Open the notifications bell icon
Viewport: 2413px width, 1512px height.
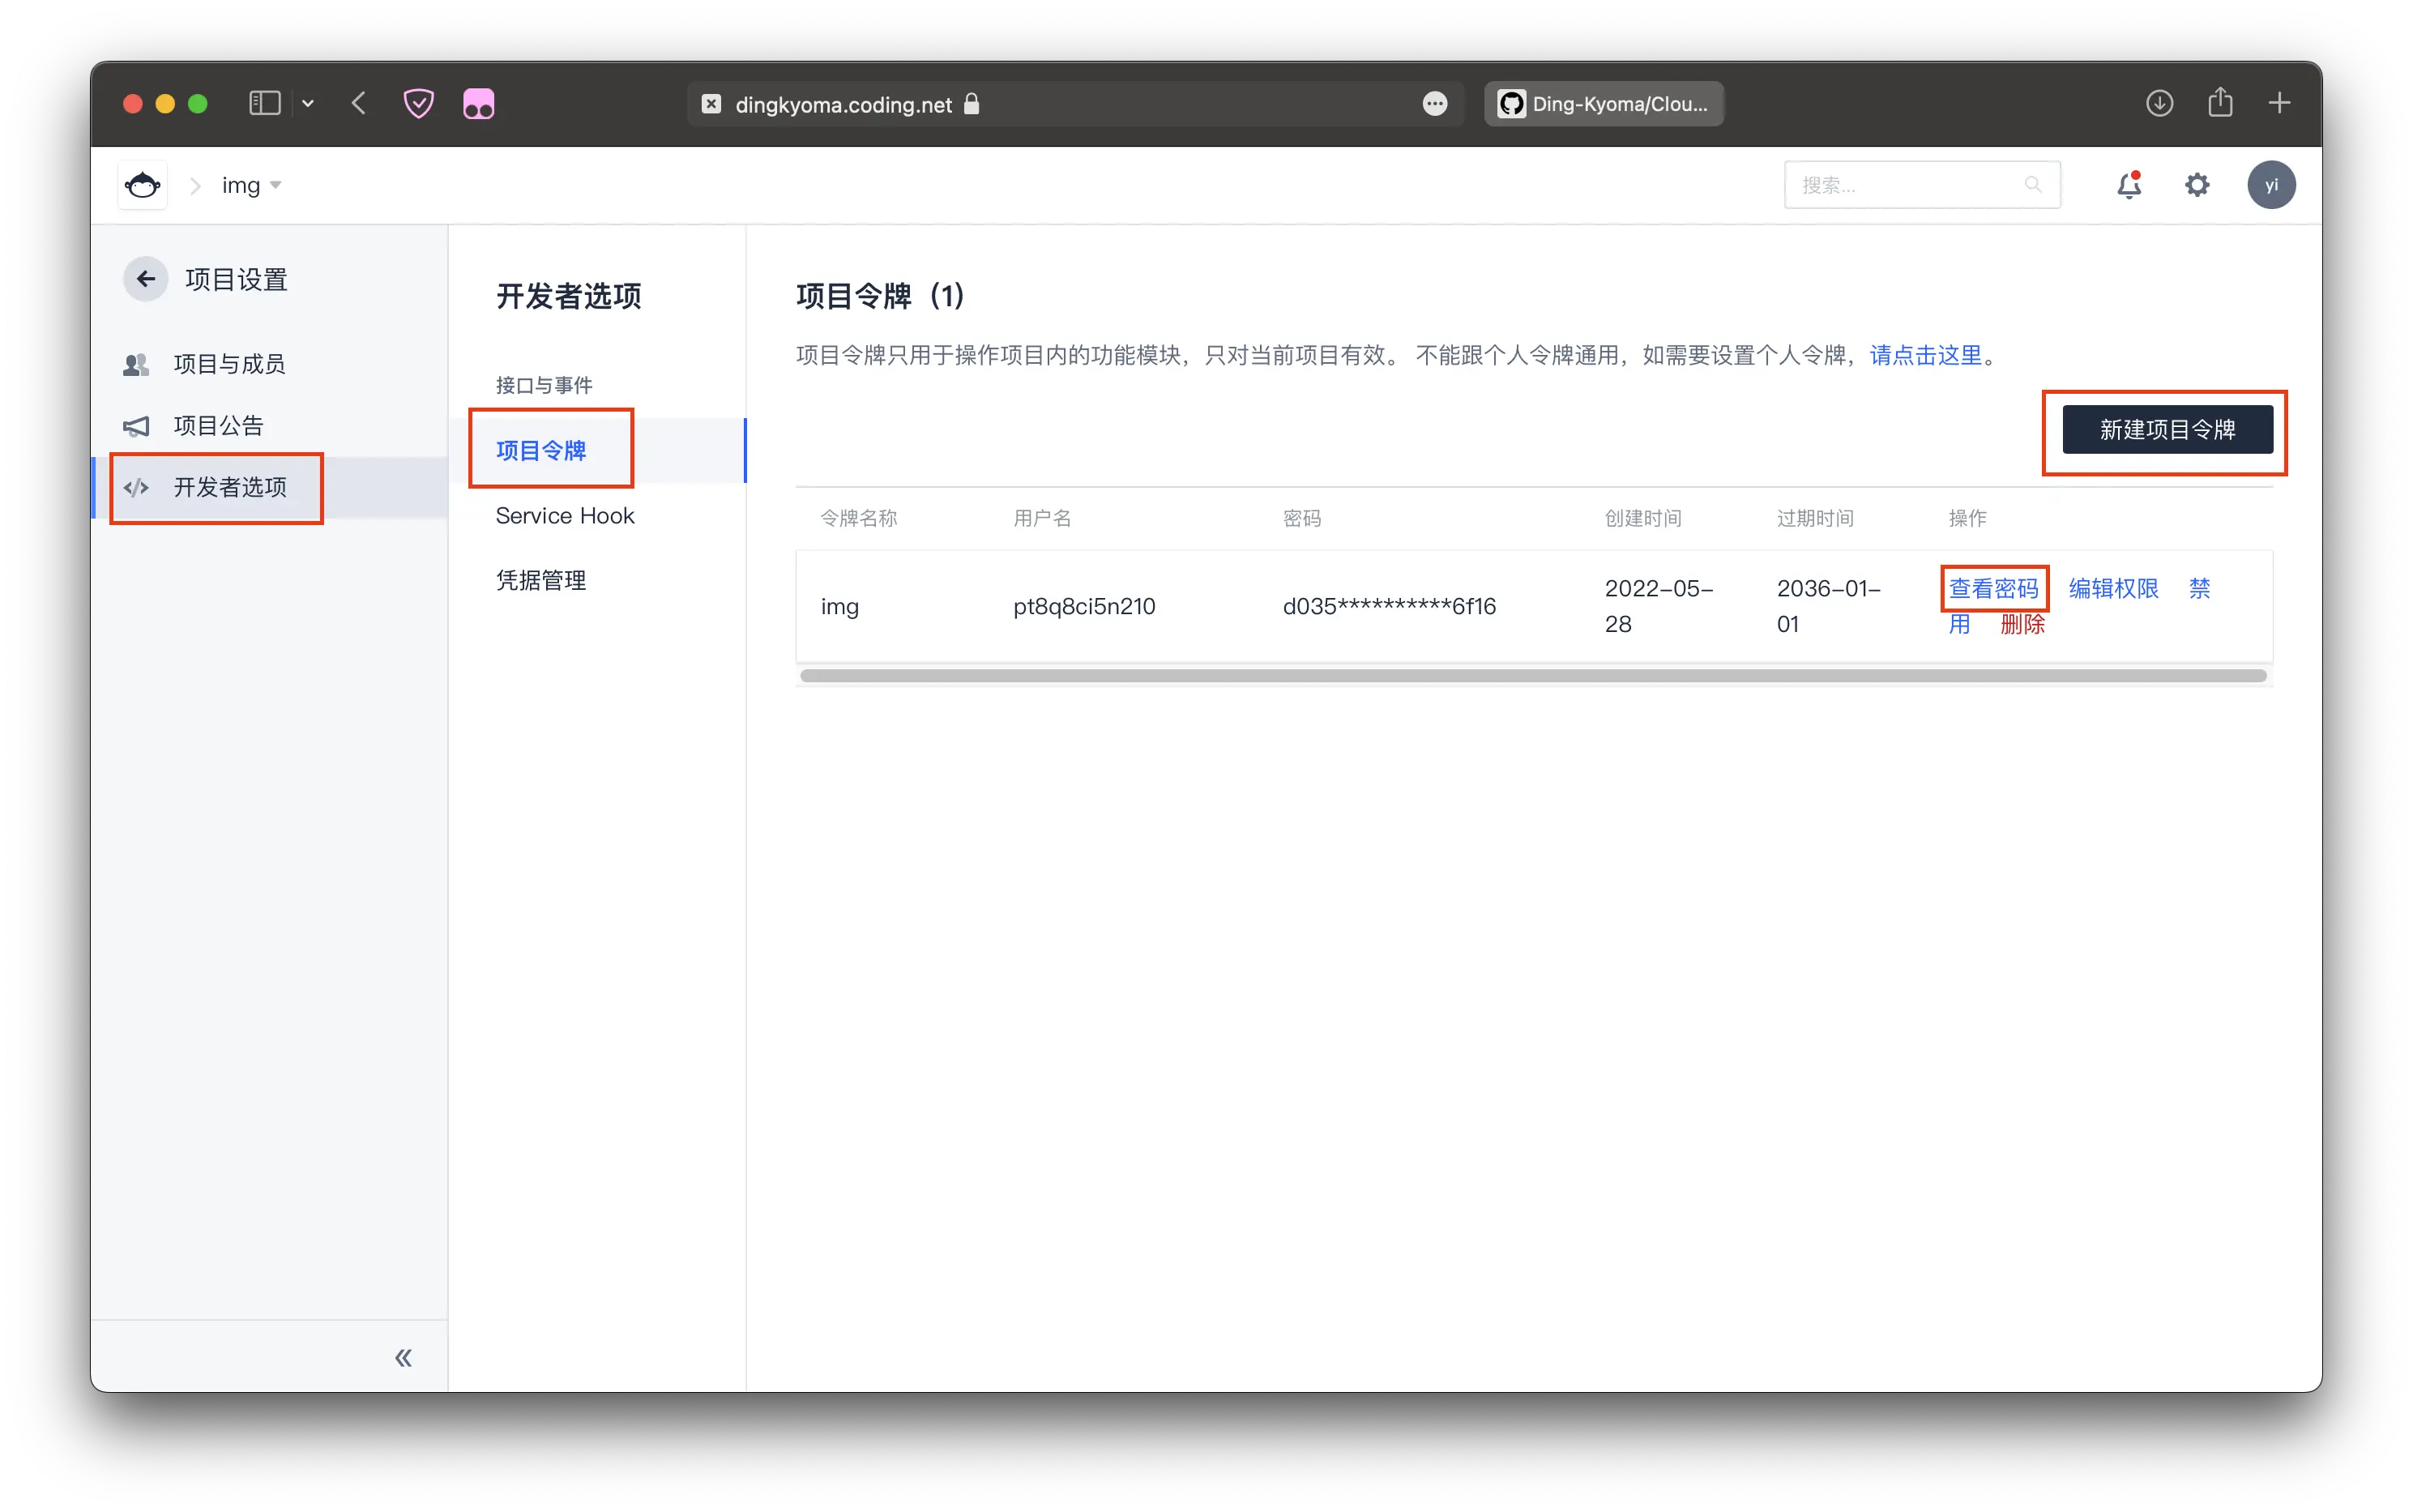(x=2129, y=185)
